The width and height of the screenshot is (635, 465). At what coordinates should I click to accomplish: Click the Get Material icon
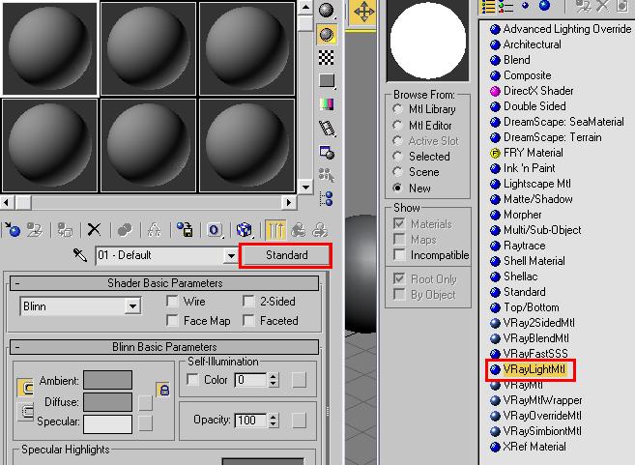click(x=13, y=230)
